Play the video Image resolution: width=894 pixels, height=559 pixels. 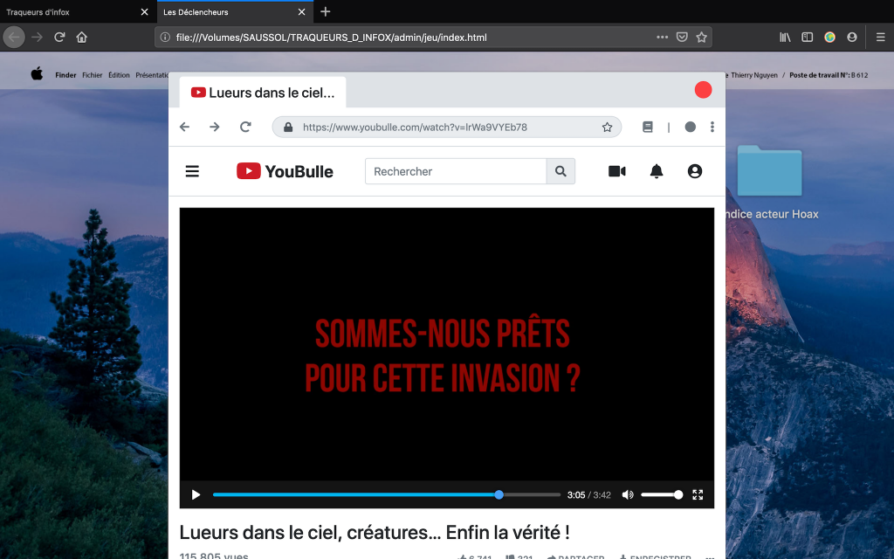(196, 494)
